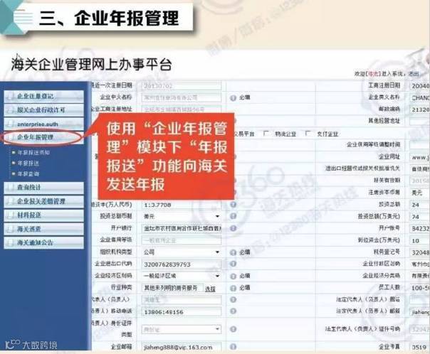Open 企业经济区划码 dropdown showing 一般经济区域
This screenshot has height=354, width=430.
182,276
